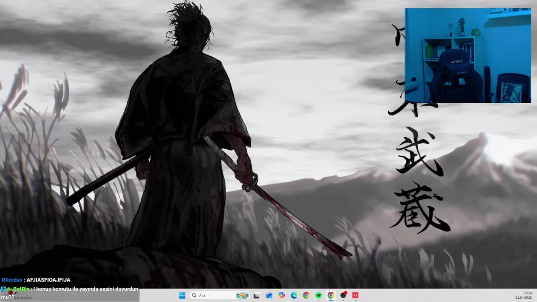Click the date 11.04.2026 in the tray
The image size is (537, 302).
point(524,298)
